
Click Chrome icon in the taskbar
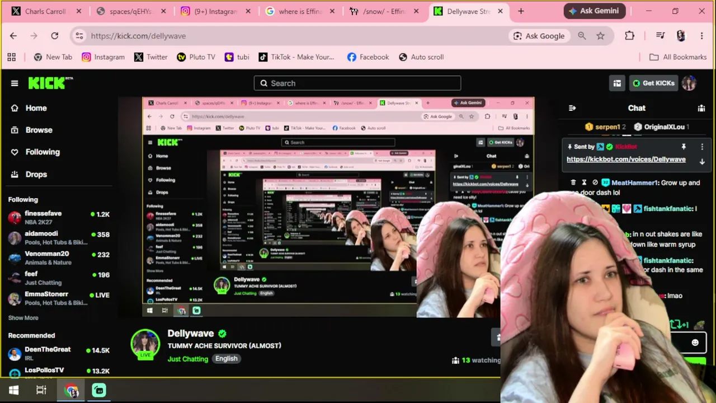[72, 390]
